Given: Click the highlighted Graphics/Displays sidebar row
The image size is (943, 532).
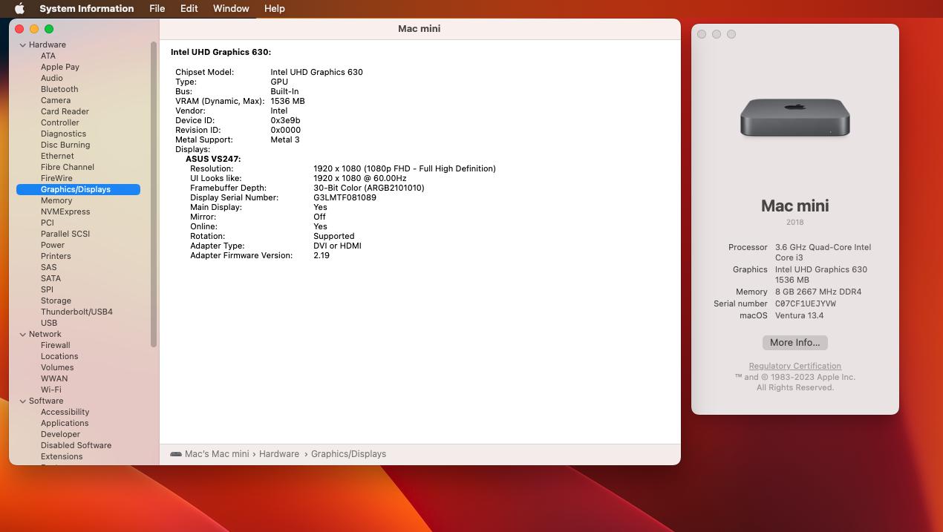Looking at the screenshot, I should [78, 189].
